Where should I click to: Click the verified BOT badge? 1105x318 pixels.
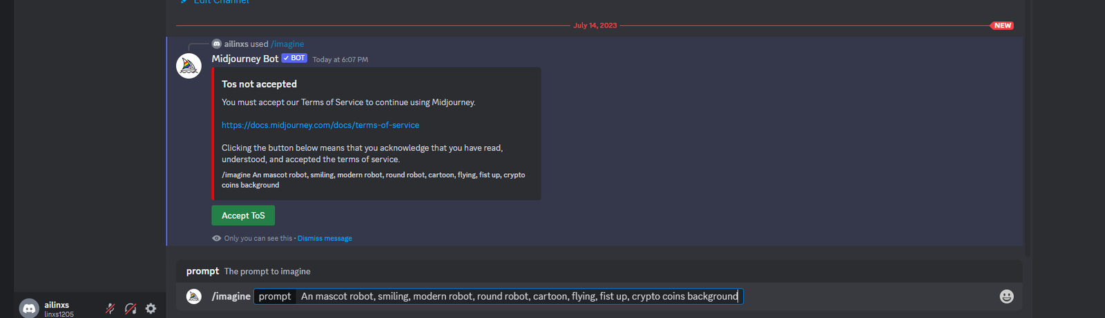point(294,59)
